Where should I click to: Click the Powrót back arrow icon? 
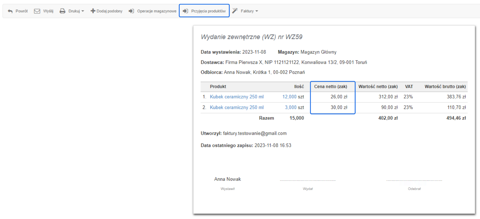[x=10, y=11]
